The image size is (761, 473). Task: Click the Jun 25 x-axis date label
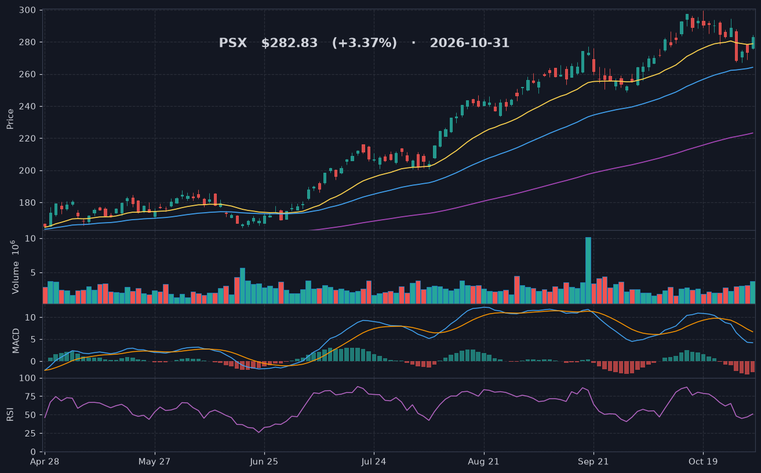(x=264, y=462)
